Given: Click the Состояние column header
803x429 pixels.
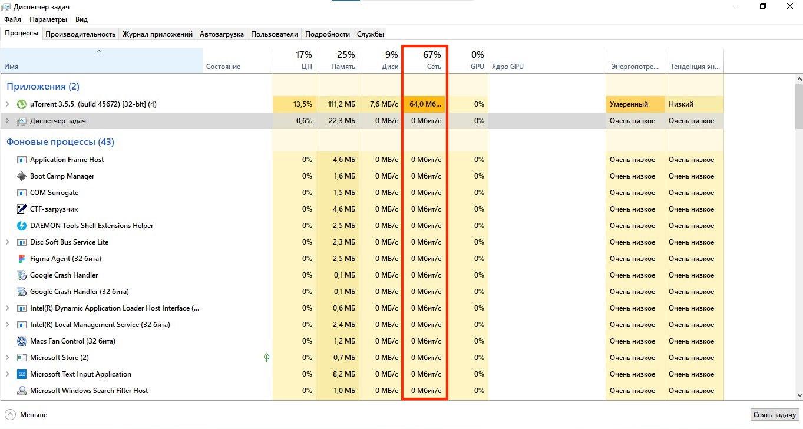Looking at the screenshot, I should click(x=237, y=60).
